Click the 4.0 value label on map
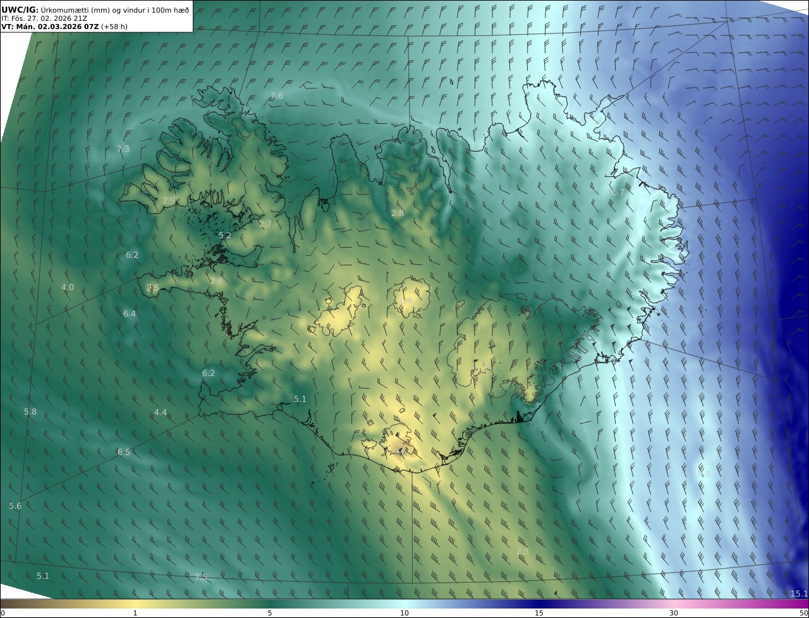809x618 pixels. 68,287
